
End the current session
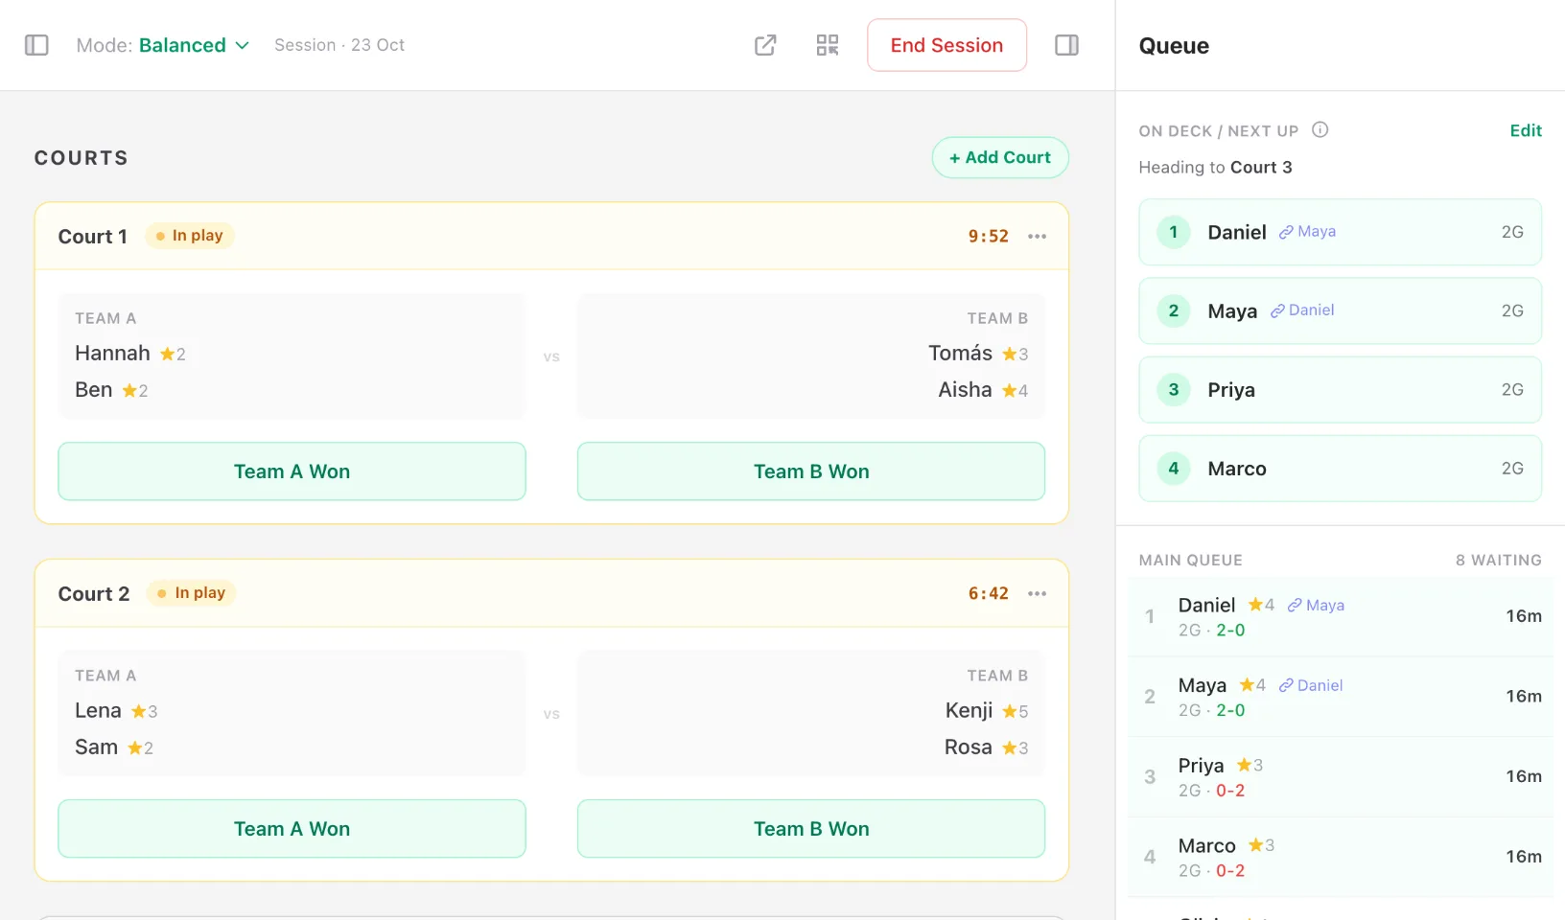(946, 45)
